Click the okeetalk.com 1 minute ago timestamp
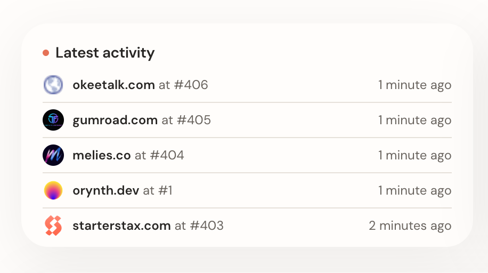This screenshot has height=273, width=488. pyautogui.click(x=415, y=85)
